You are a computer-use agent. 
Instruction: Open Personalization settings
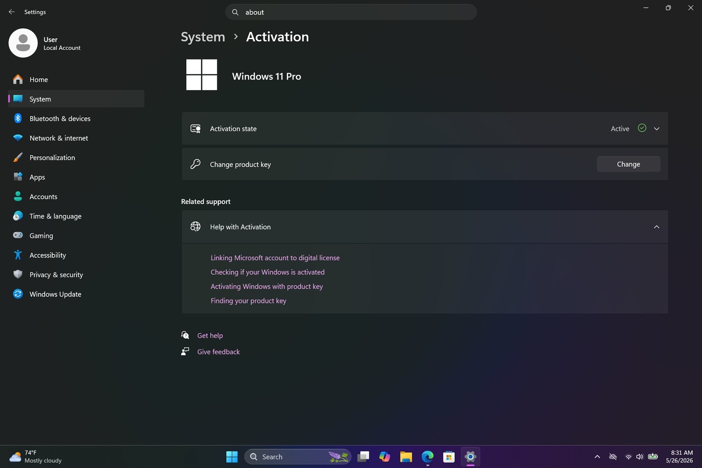point(76,158)
